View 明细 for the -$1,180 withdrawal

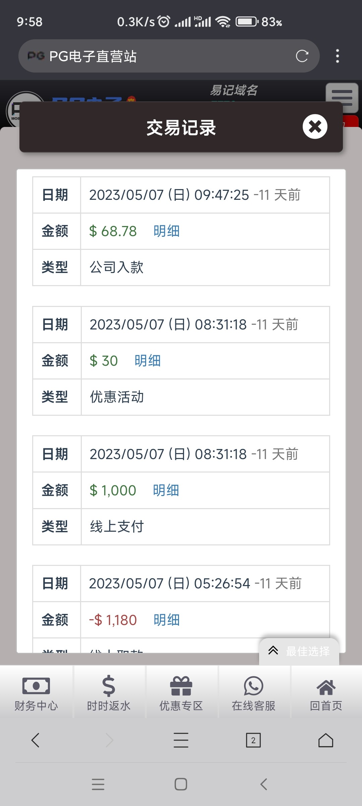click(167, 620)
